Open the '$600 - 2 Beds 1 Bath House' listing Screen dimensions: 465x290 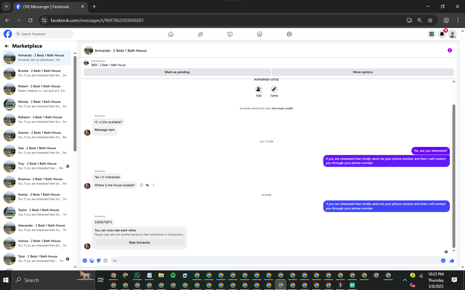click(x=108, y=65)
